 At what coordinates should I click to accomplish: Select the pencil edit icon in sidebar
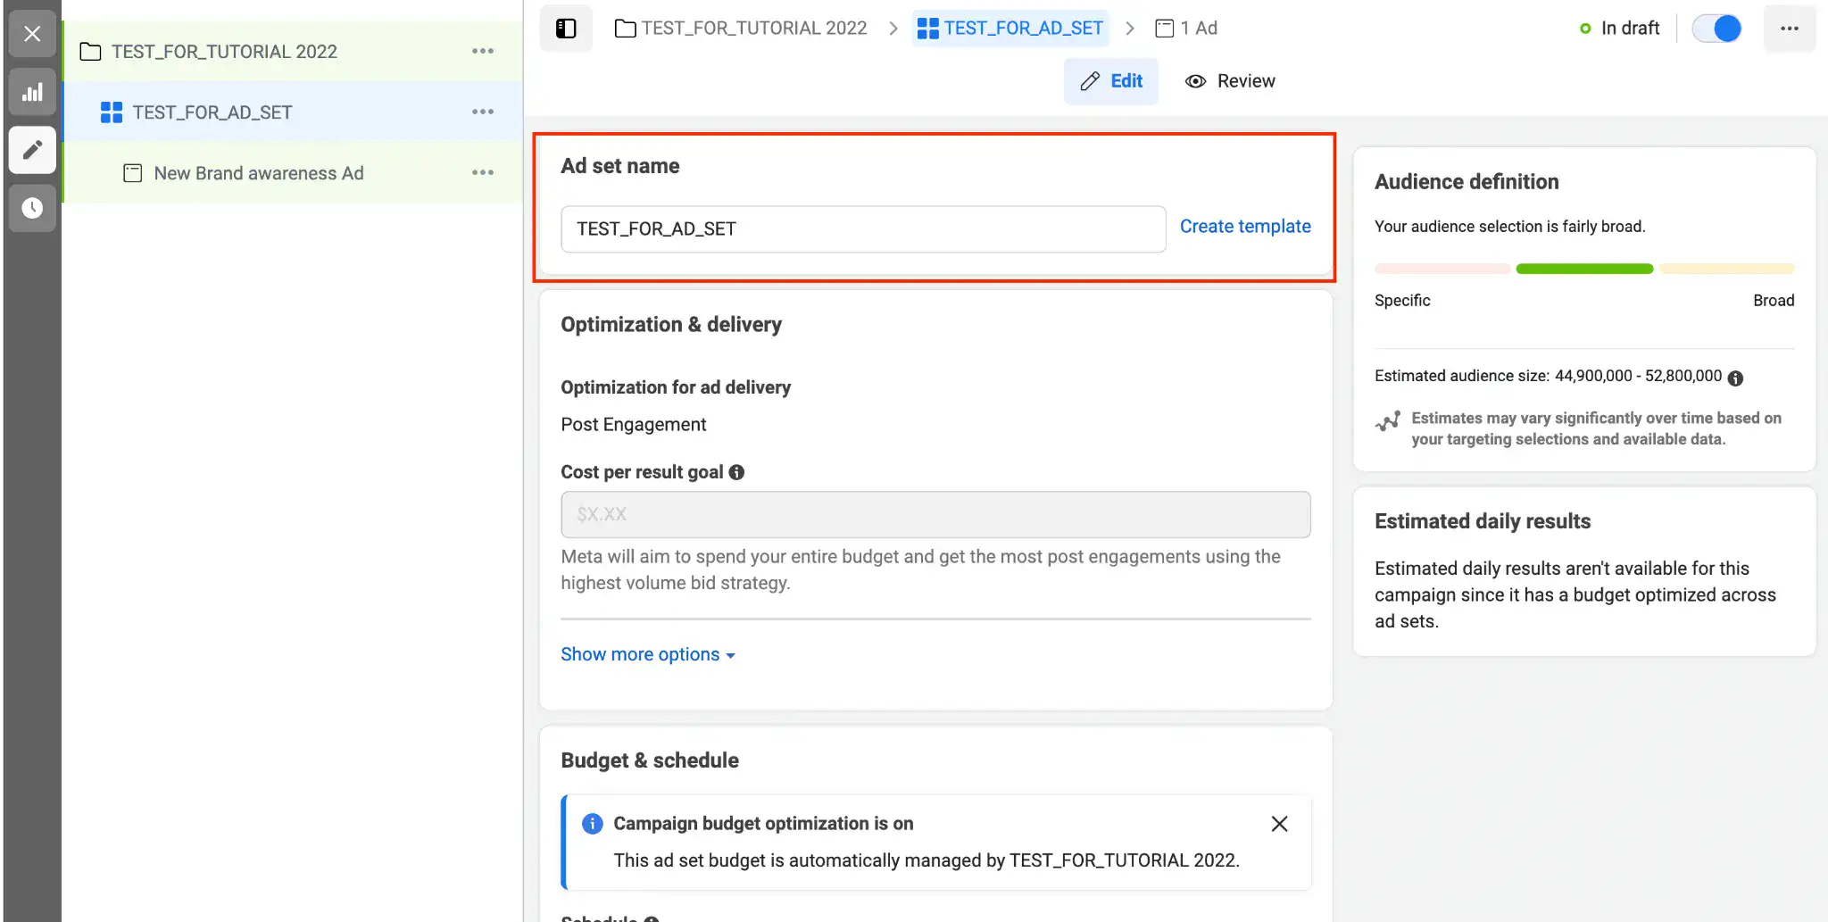coord(32,150)
